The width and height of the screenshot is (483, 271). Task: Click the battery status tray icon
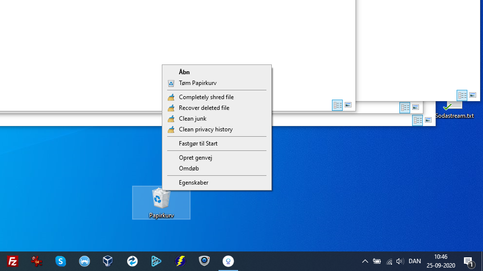(x=377, y=261)
